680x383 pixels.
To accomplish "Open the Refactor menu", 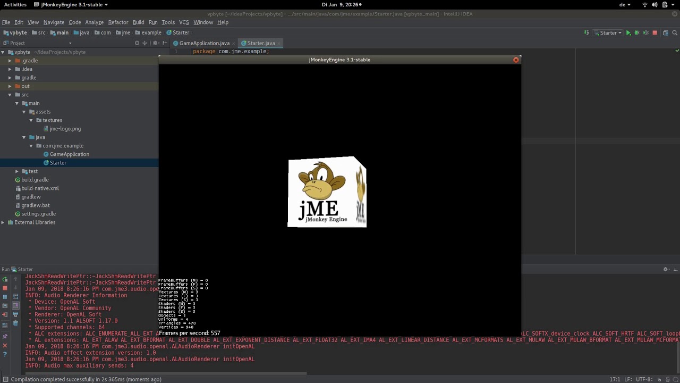I will click(x=118, y=22).
